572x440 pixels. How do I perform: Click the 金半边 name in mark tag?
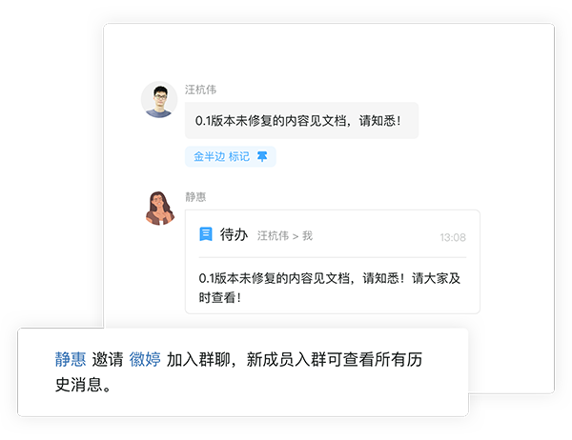(x=209, y=156)
